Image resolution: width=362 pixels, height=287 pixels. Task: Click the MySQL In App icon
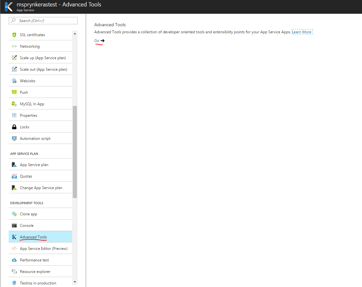click(14, 104)
